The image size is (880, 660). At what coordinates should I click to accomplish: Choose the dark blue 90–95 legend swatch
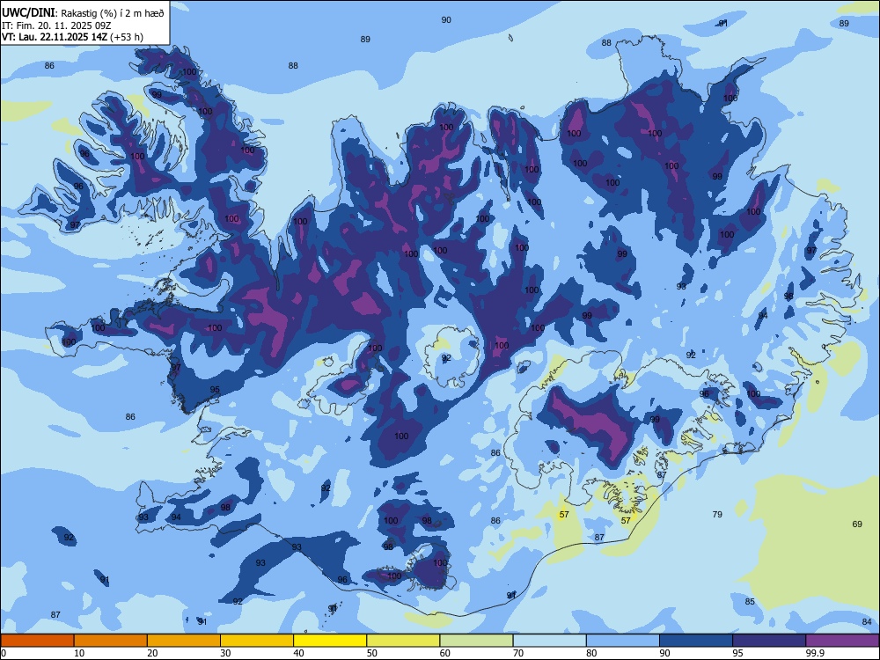click(x=696, y=641)
